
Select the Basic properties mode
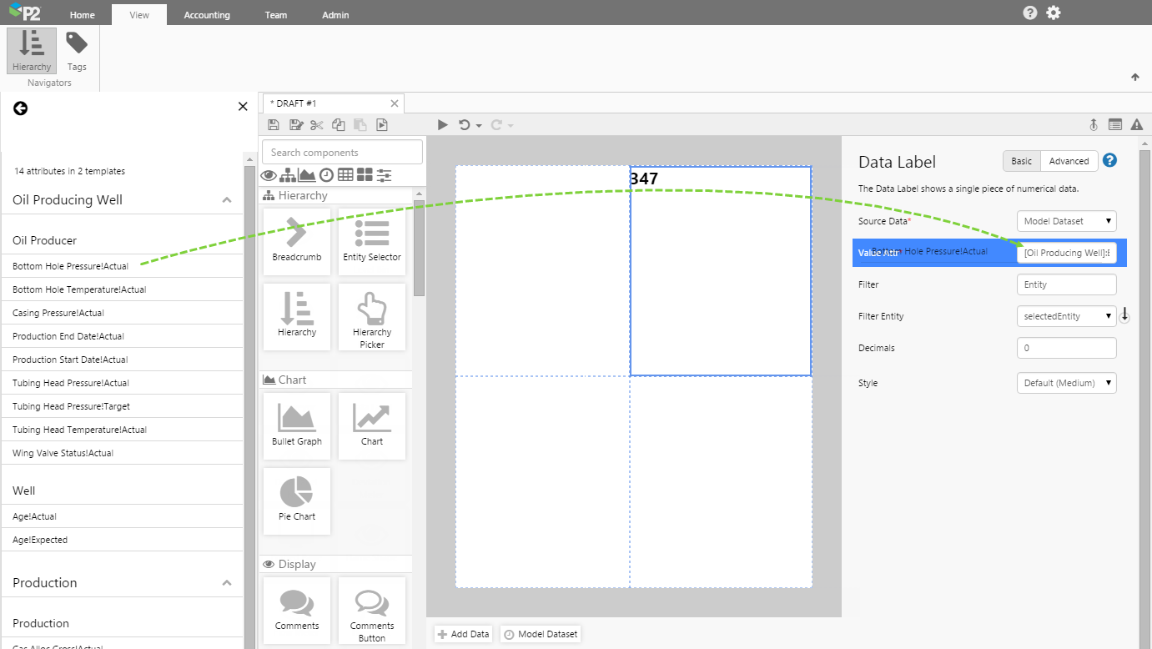[1021, 161]
